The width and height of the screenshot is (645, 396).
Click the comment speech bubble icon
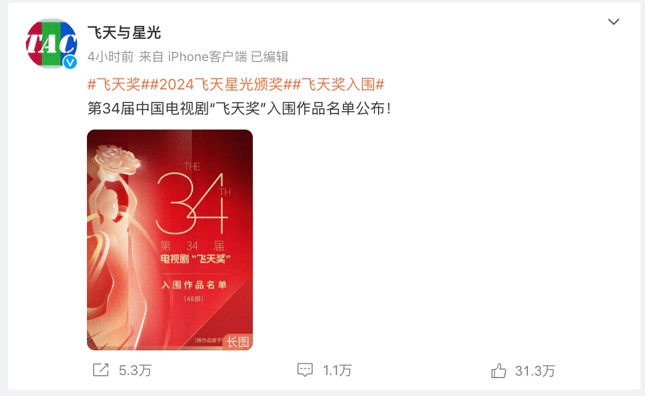pos(305,370)
